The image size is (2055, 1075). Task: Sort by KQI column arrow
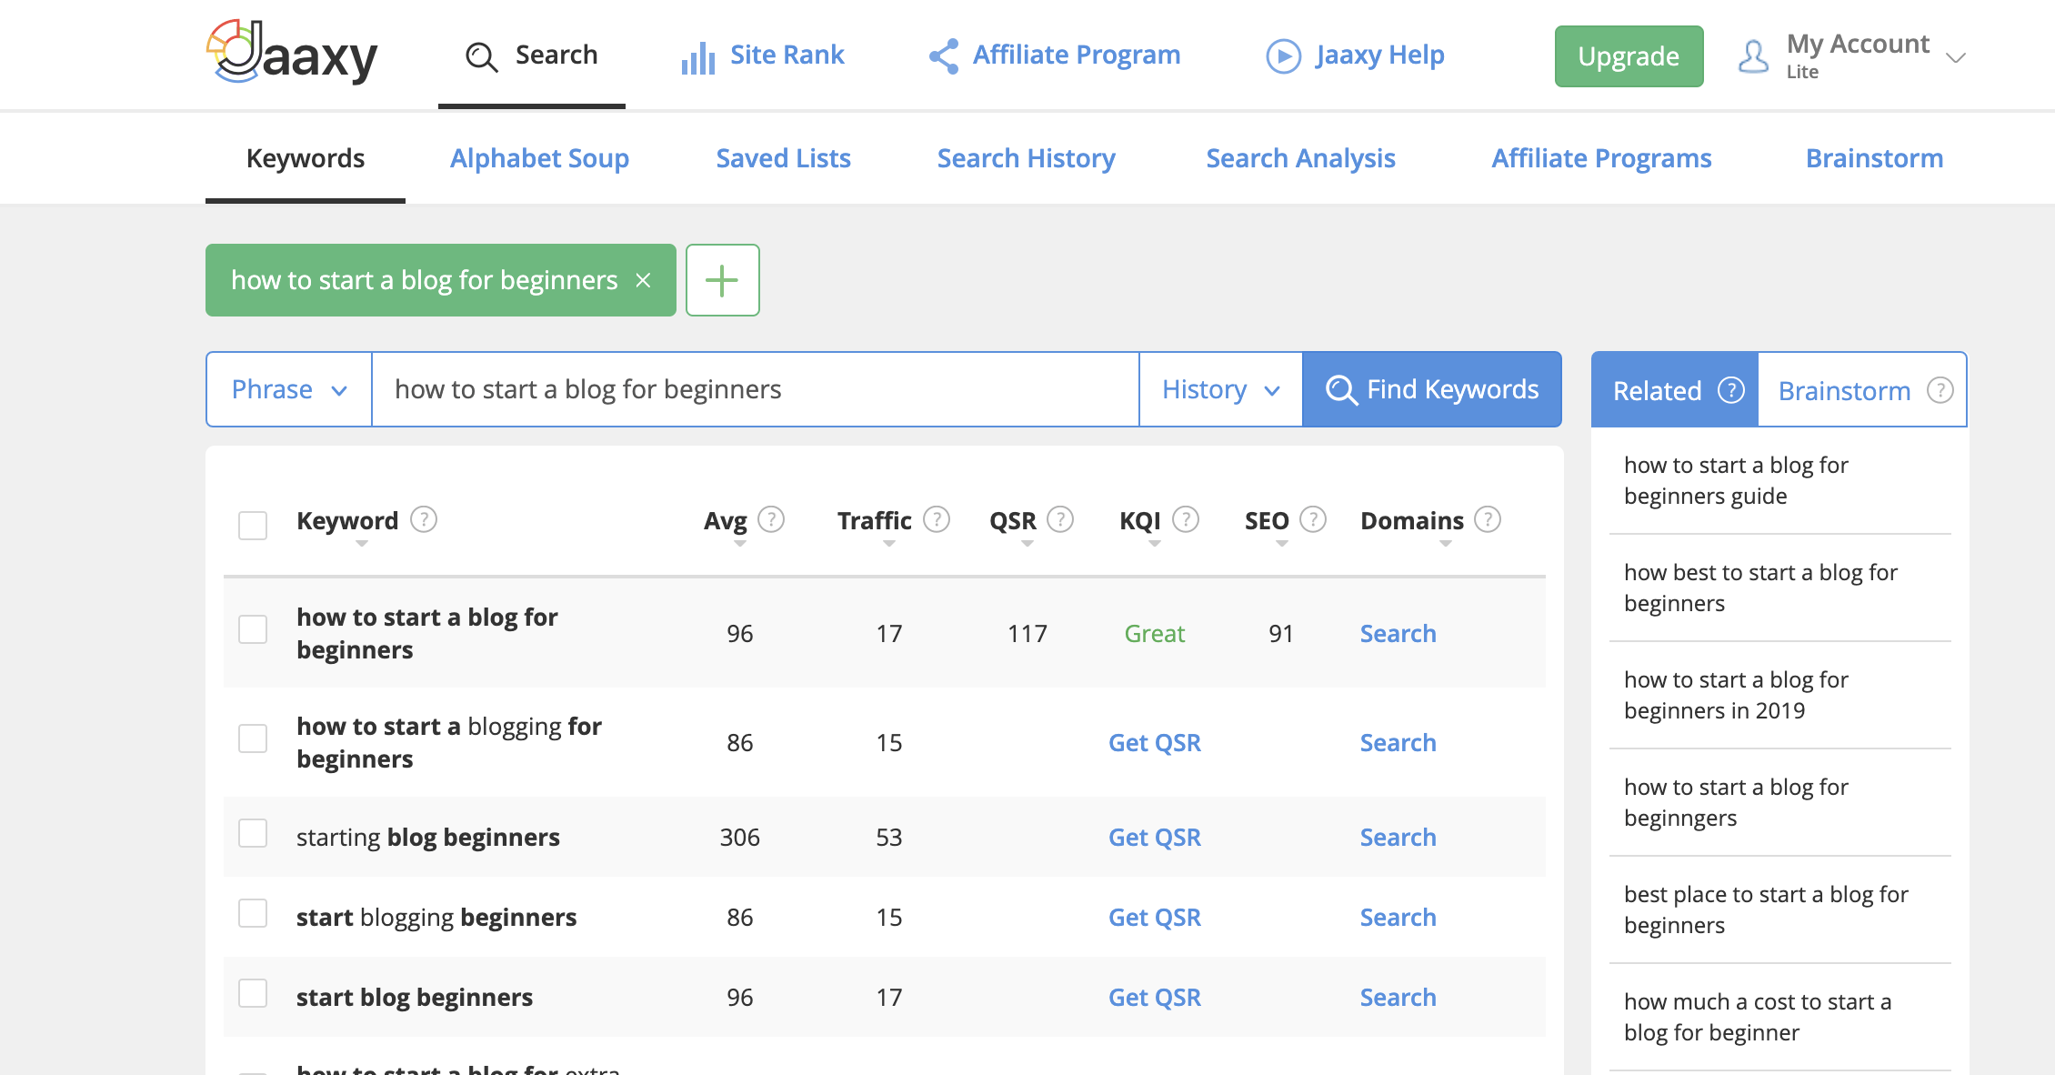(1155, 544)
